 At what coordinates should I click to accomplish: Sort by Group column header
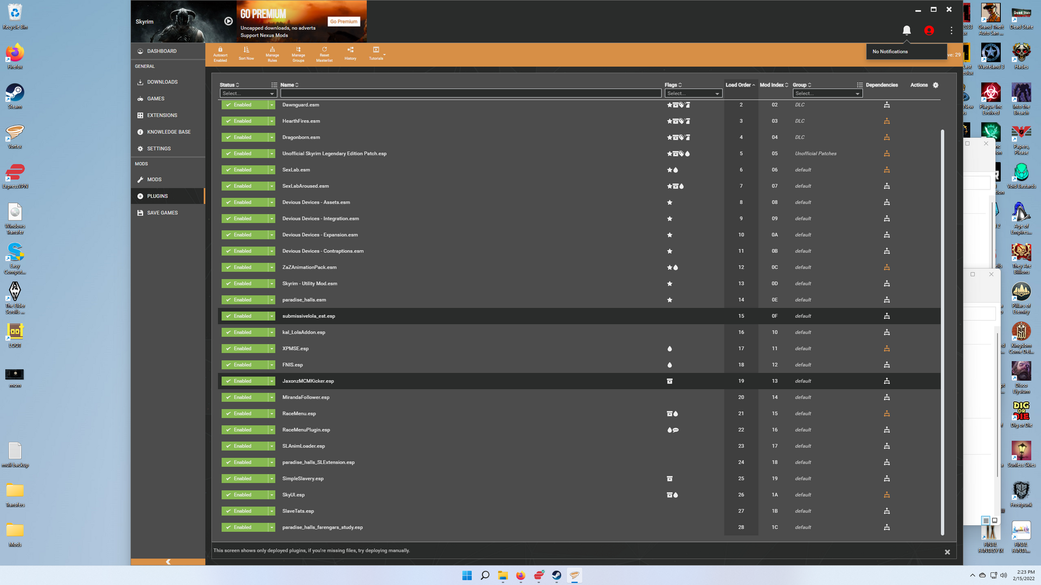[802, 85]
